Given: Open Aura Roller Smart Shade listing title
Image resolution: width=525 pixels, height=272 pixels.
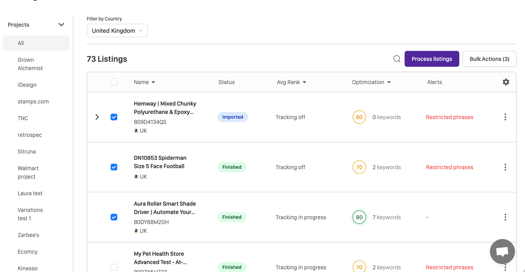Looking at the screenshot, I should coord(165,208).
